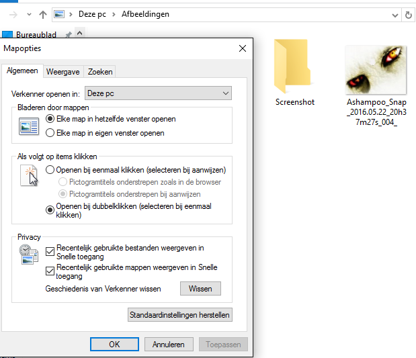
Task: Select 'Afbeeldingen' breadcrumb in address bar
Action: [145, 14]
